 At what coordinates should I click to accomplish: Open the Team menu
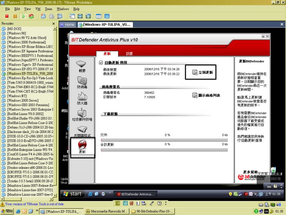[49, 9]
